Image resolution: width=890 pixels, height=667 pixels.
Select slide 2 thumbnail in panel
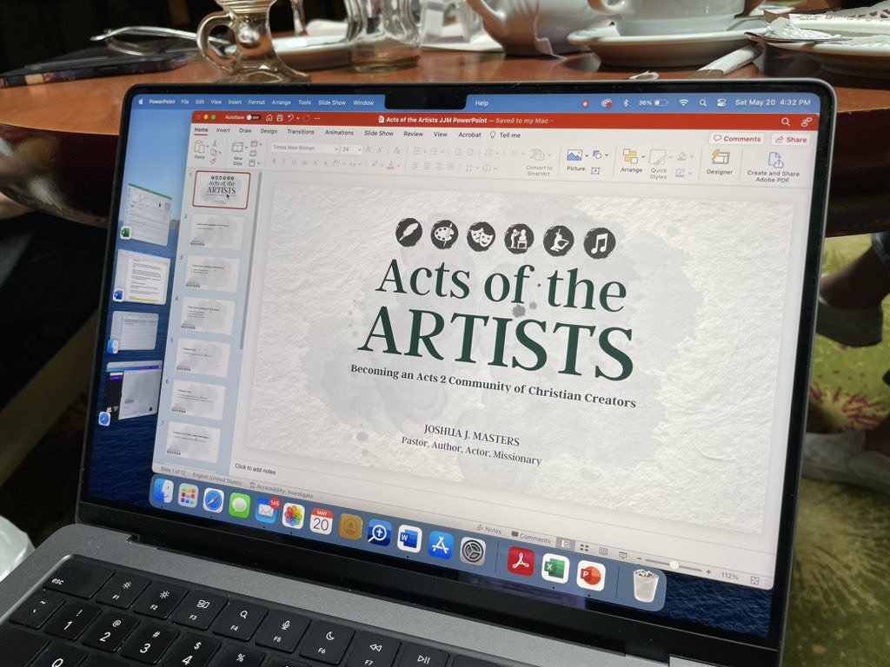[217, 231]
